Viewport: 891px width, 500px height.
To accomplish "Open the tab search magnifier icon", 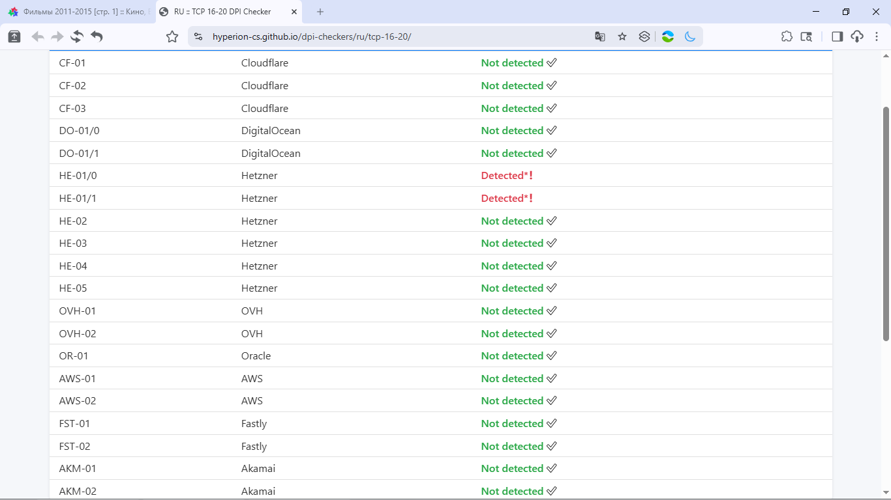I will [806, 36].
